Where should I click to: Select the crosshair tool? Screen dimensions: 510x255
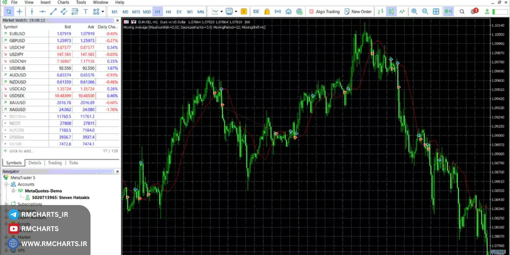[19, 11]
